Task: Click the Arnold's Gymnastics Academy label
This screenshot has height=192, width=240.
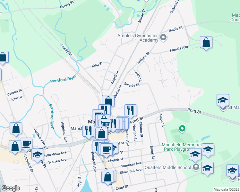Action: [138, 38]
